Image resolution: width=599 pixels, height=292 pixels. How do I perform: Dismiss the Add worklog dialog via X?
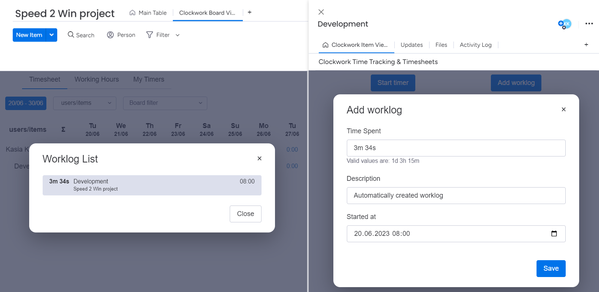[x=563, y=109]
